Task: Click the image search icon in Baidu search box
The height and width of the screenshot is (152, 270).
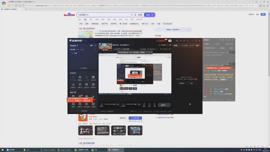Action: [x=141, y=15]
